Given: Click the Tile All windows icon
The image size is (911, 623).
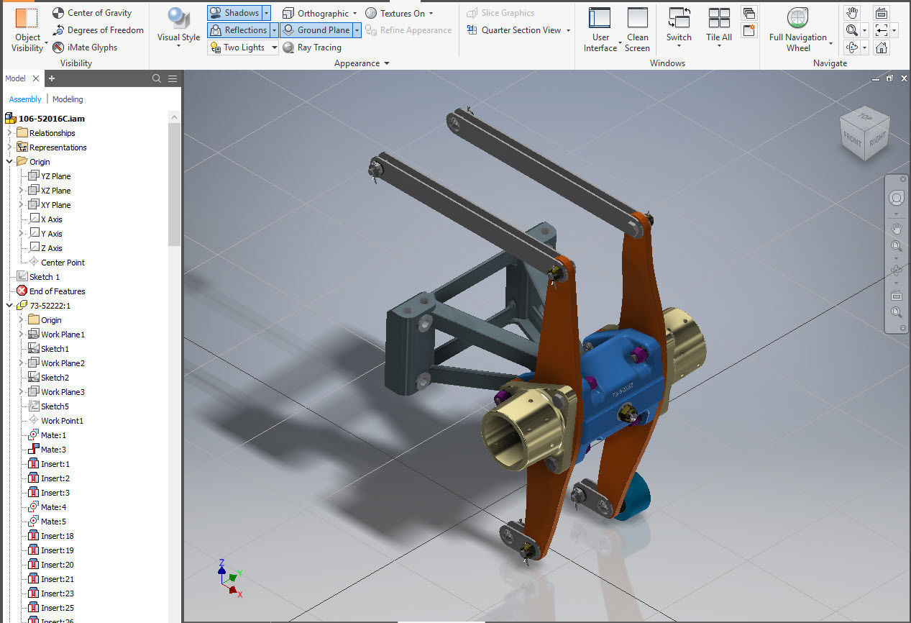Looking at the screenshot, I should pyautogui.click(x=719, y=19).
